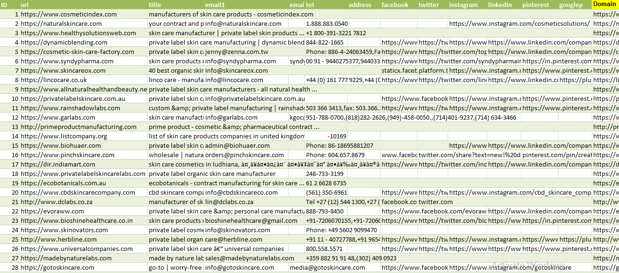The width and height of the screenshot is (619, 273).
Task: Click the https://ecobotanicals.com.au url cell
Action: click(x=84, y=183)
